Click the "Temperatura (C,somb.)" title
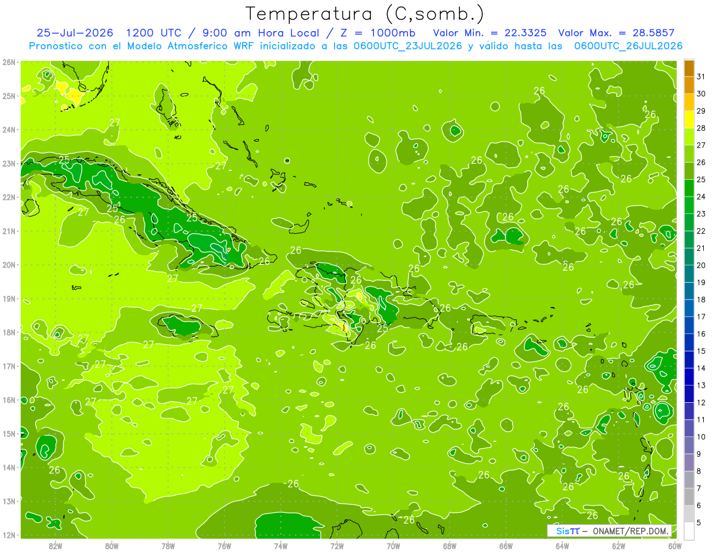Viewport: 717px width, 554px height. tap(364, 14)
